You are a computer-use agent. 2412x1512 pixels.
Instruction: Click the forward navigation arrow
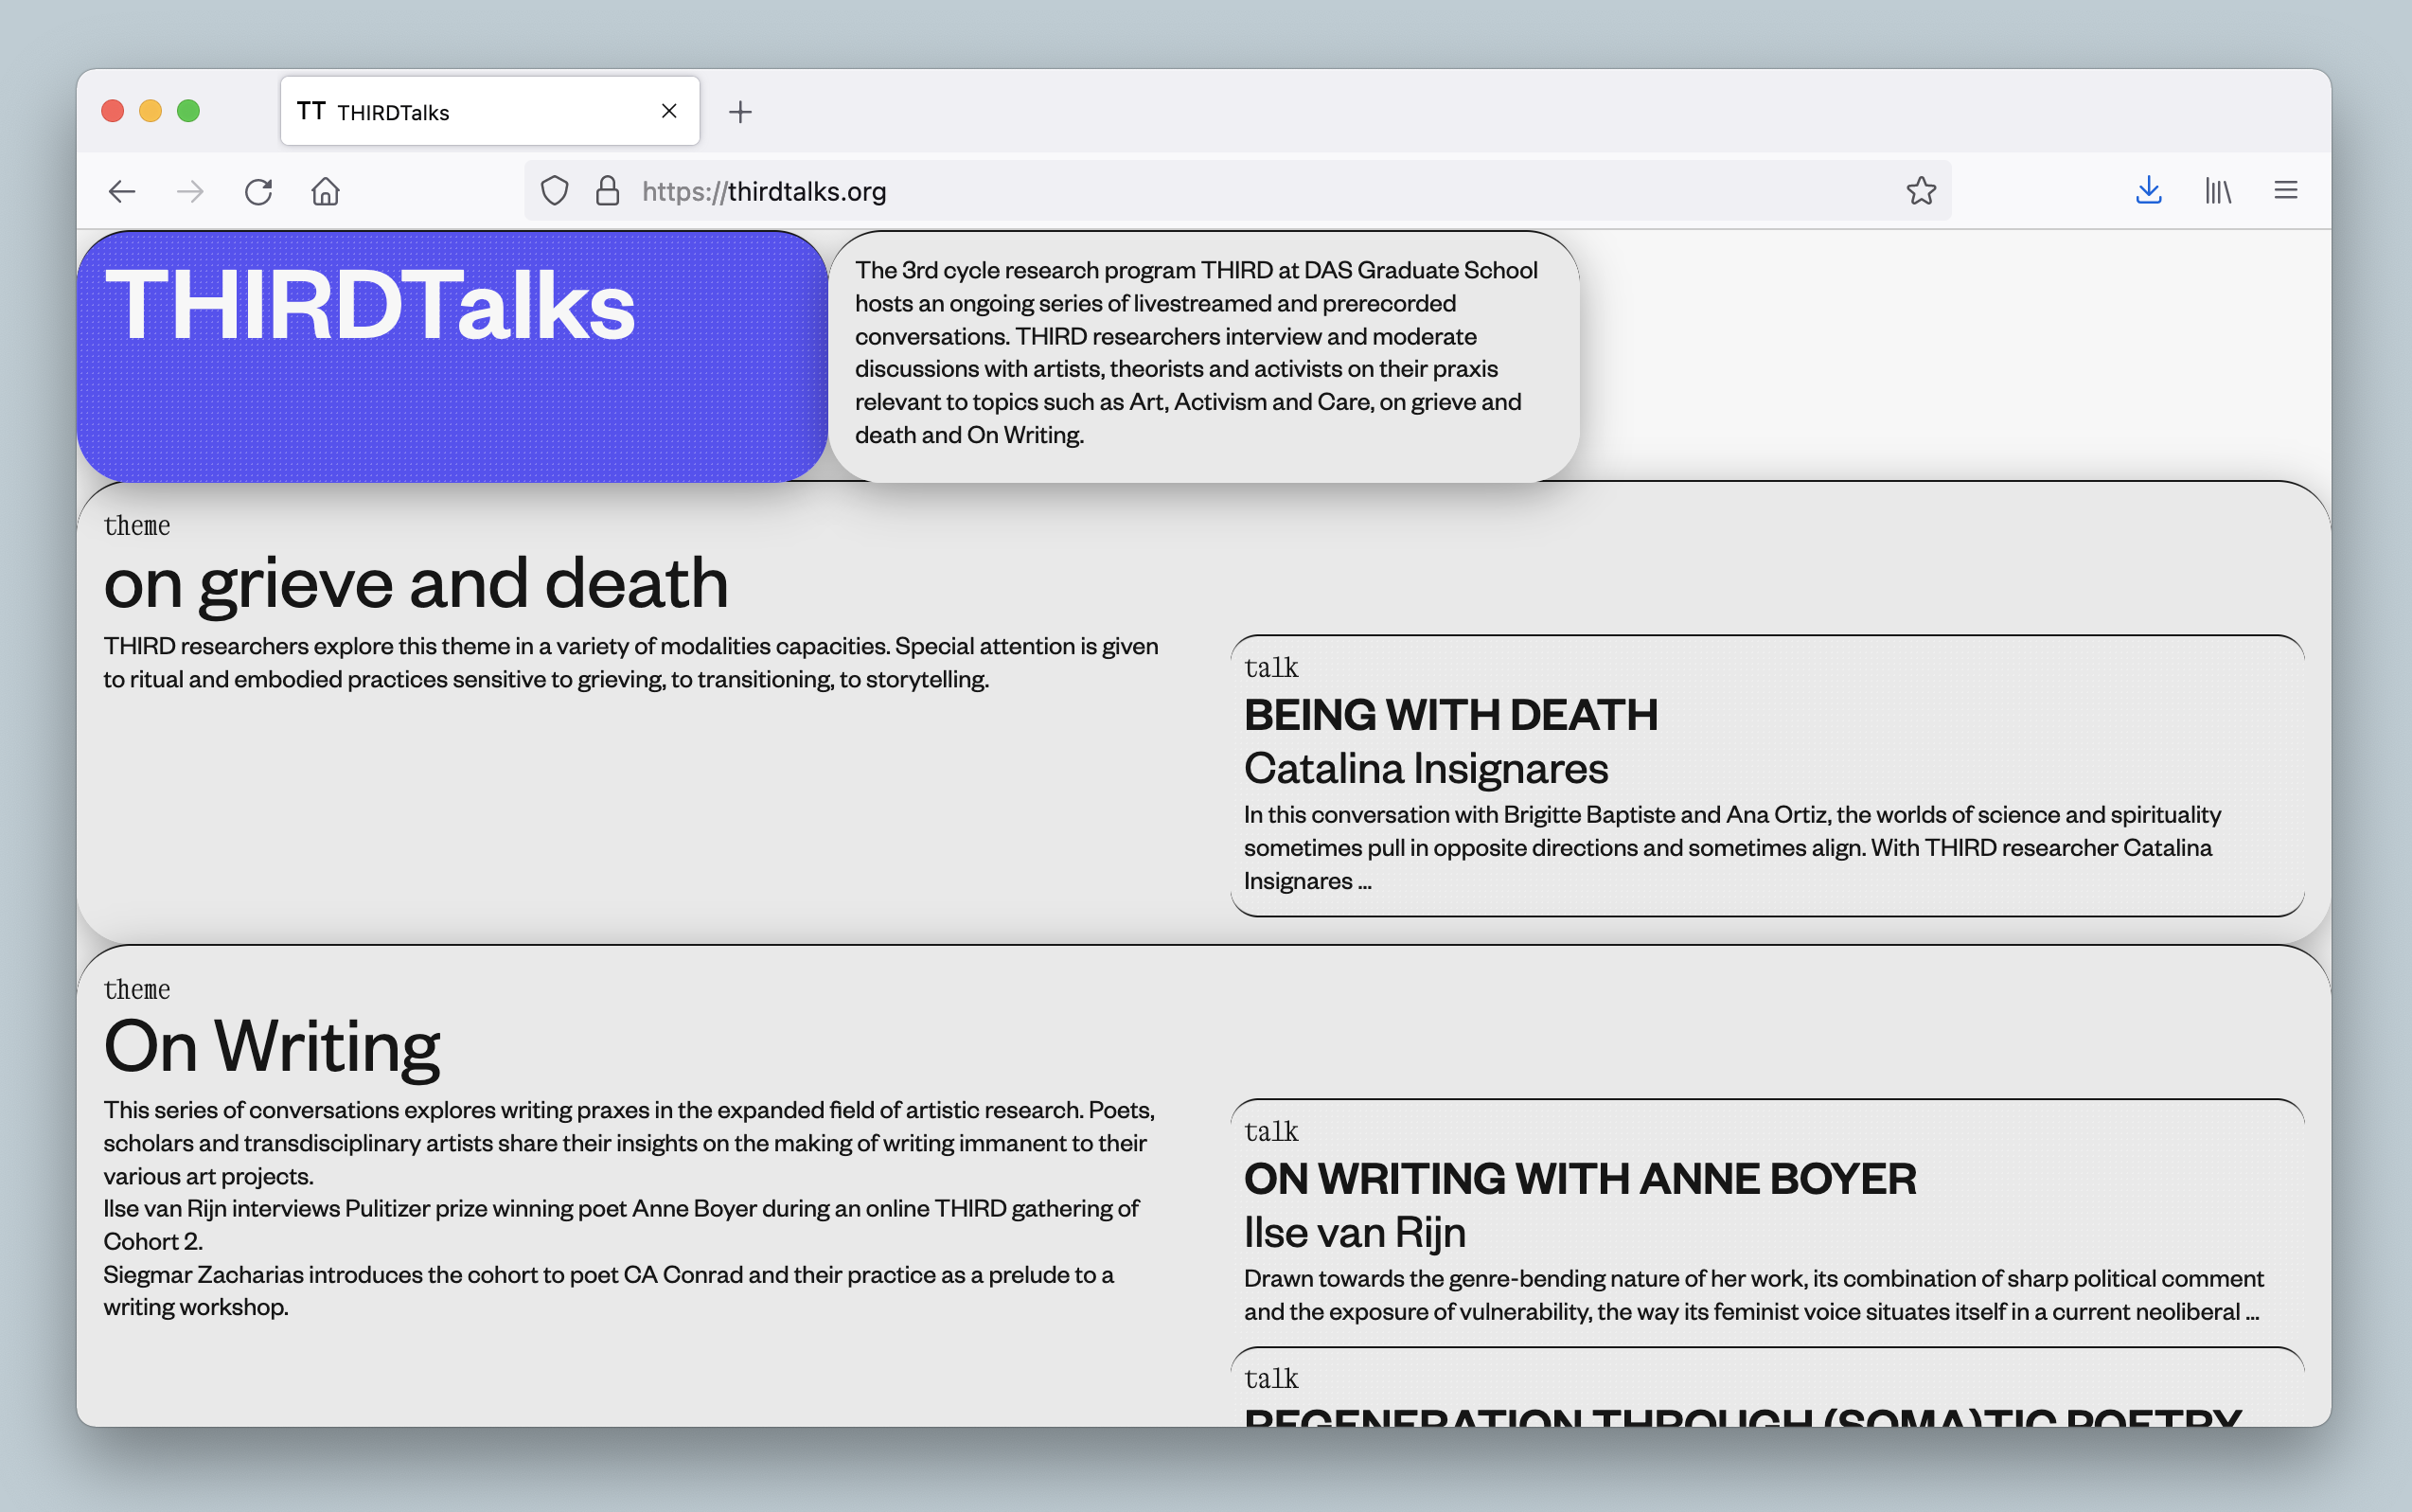point(190,191)
